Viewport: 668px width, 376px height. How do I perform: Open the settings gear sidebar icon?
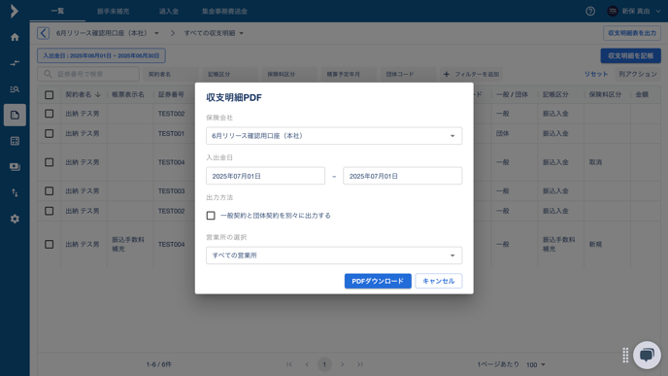pyautogui.click(x=15, y=220)
